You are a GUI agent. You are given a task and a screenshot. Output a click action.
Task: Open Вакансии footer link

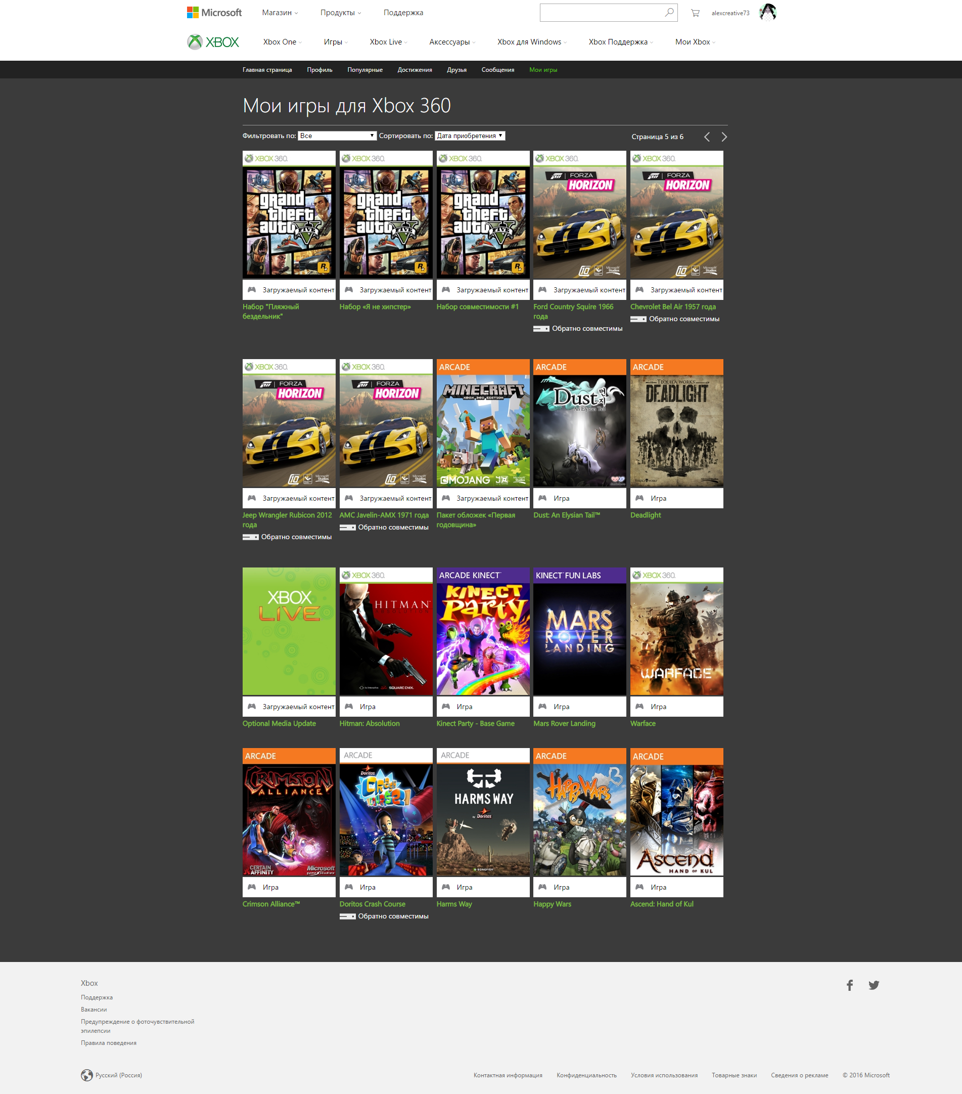pos(94,1010)
